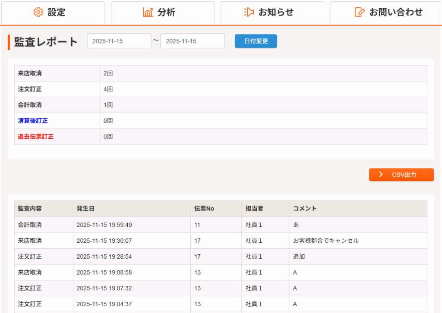Export report with CSV出力 button
This screenshot has width=442, height=313.
(x=401, y=175)
